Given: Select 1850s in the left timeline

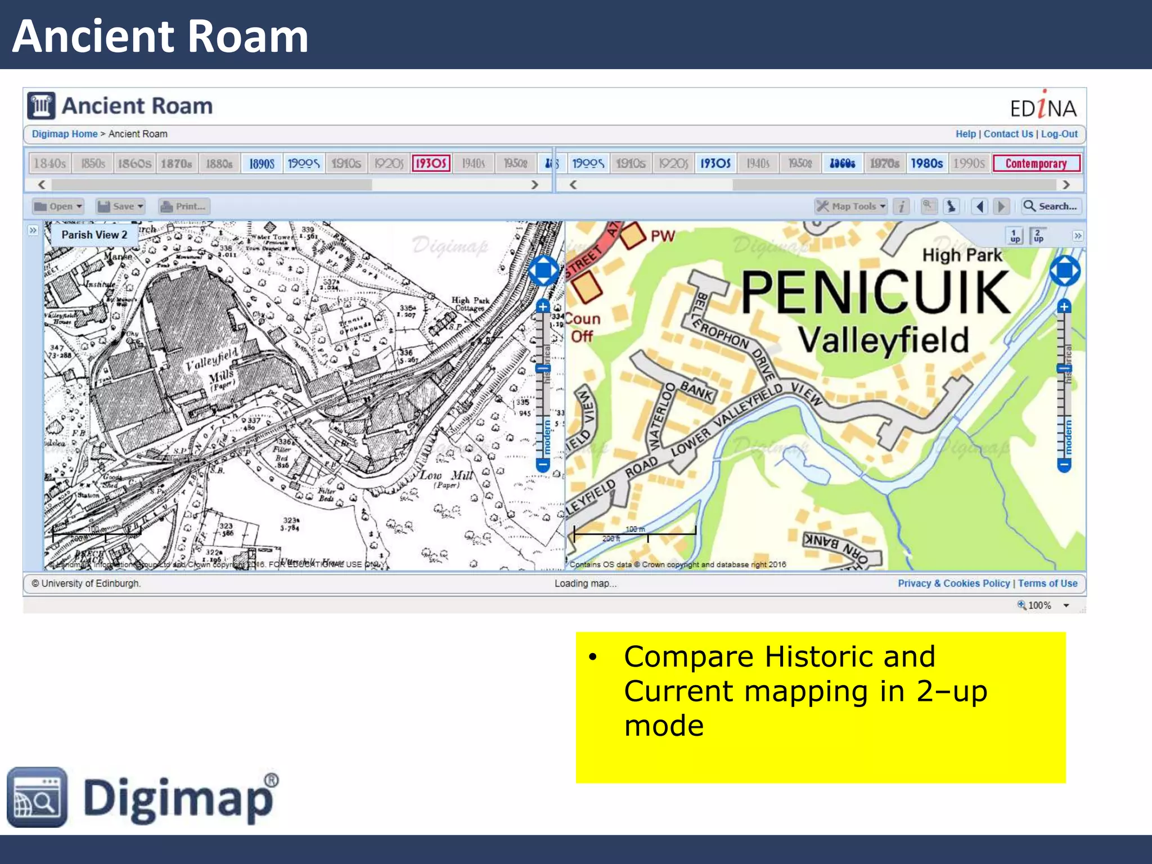Looking at the screenshot, I should click(93, 164).
